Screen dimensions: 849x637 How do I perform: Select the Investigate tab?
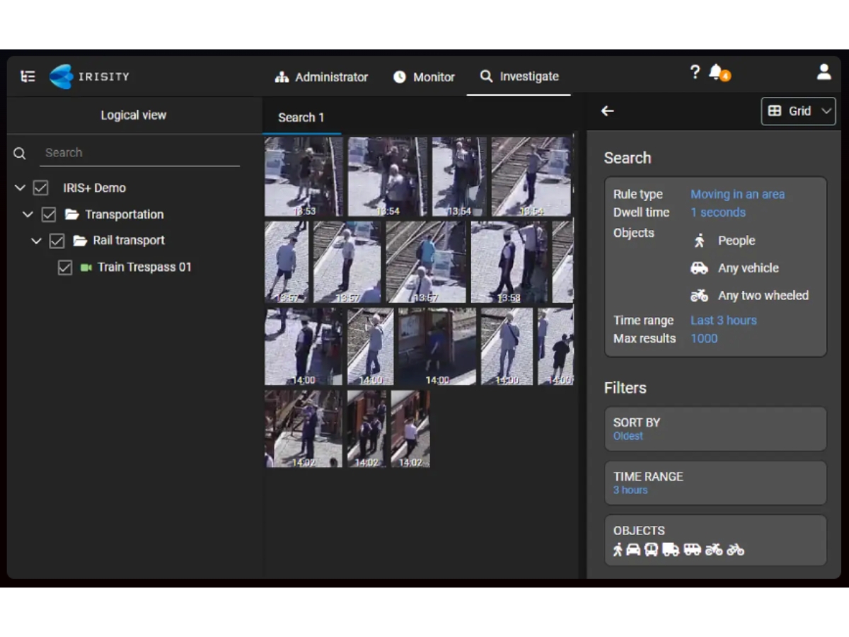519,76
